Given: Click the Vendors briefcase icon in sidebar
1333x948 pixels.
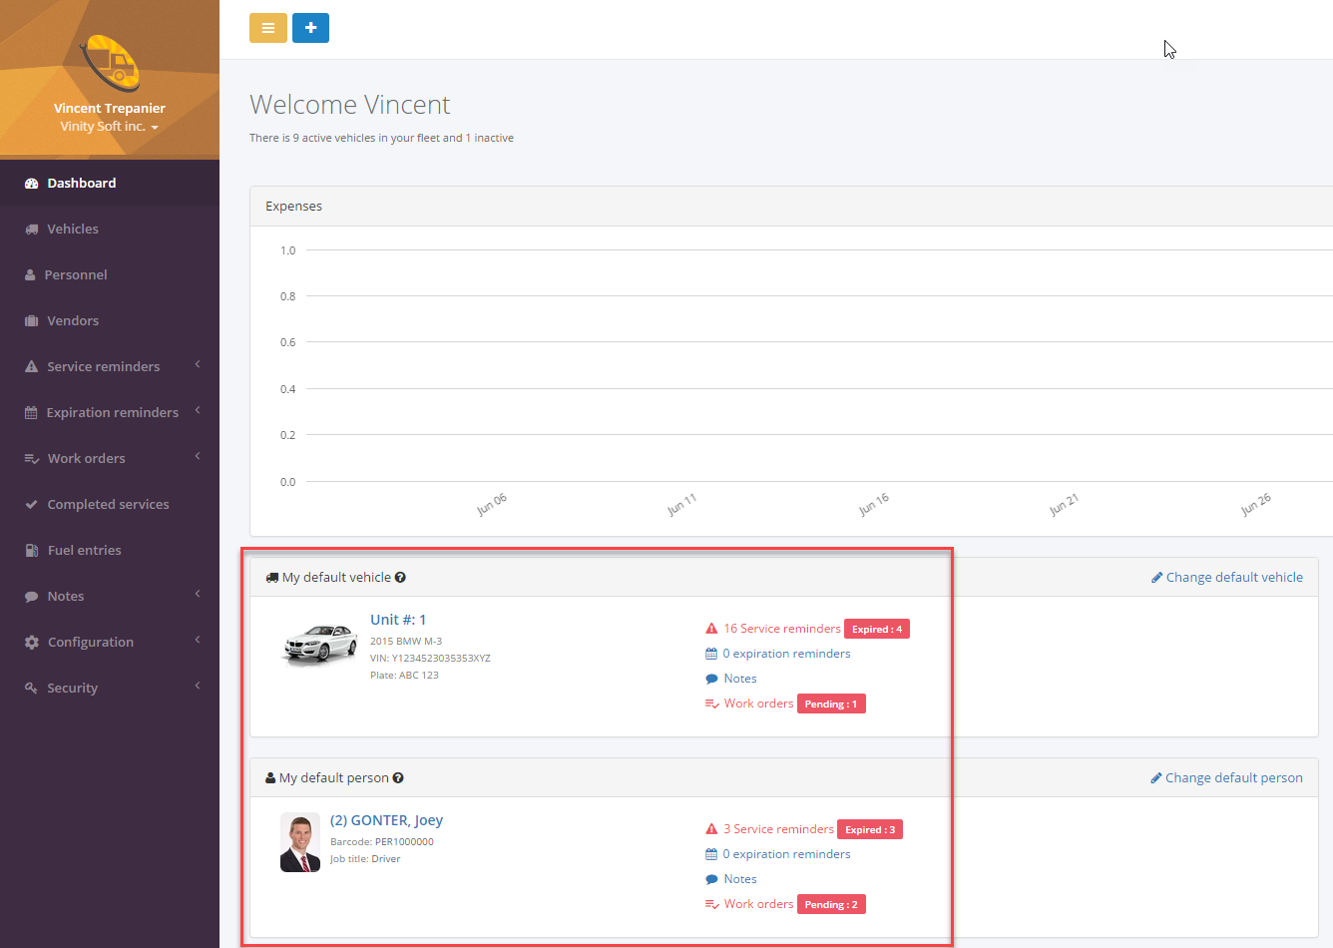Looking at the screenshot, I should tap(31, 321).
